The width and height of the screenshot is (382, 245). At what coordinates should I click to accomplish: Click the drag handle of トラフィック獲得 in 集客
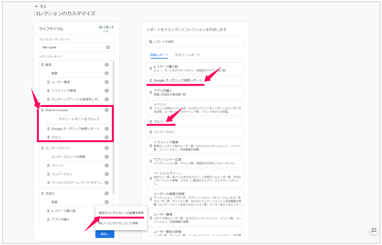click(x=48, y=91)
